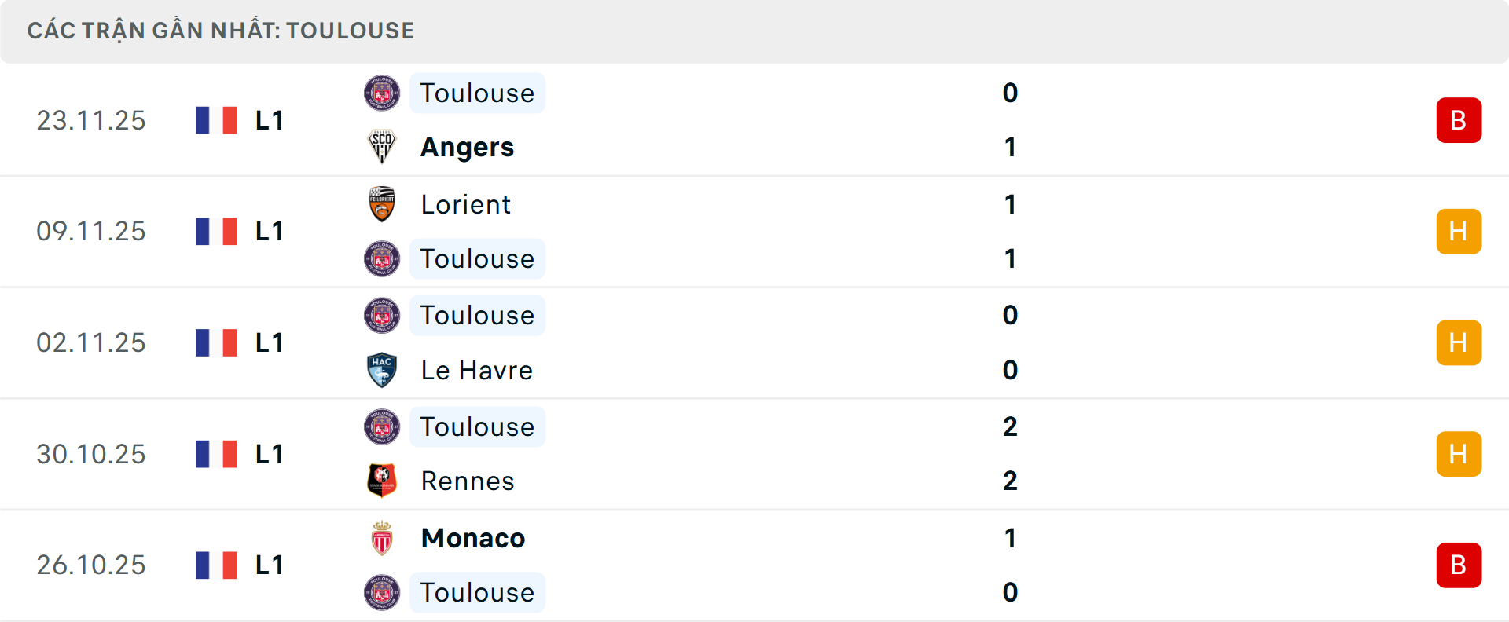1509x622 pixels.
Task: Open the Rennes team link
Action: click(468, 481)
